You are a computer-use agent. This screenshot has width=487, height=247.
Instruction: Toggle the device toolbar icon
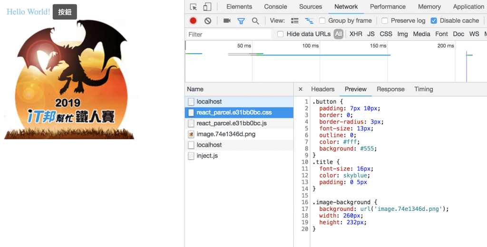click(x=207, y=7)
